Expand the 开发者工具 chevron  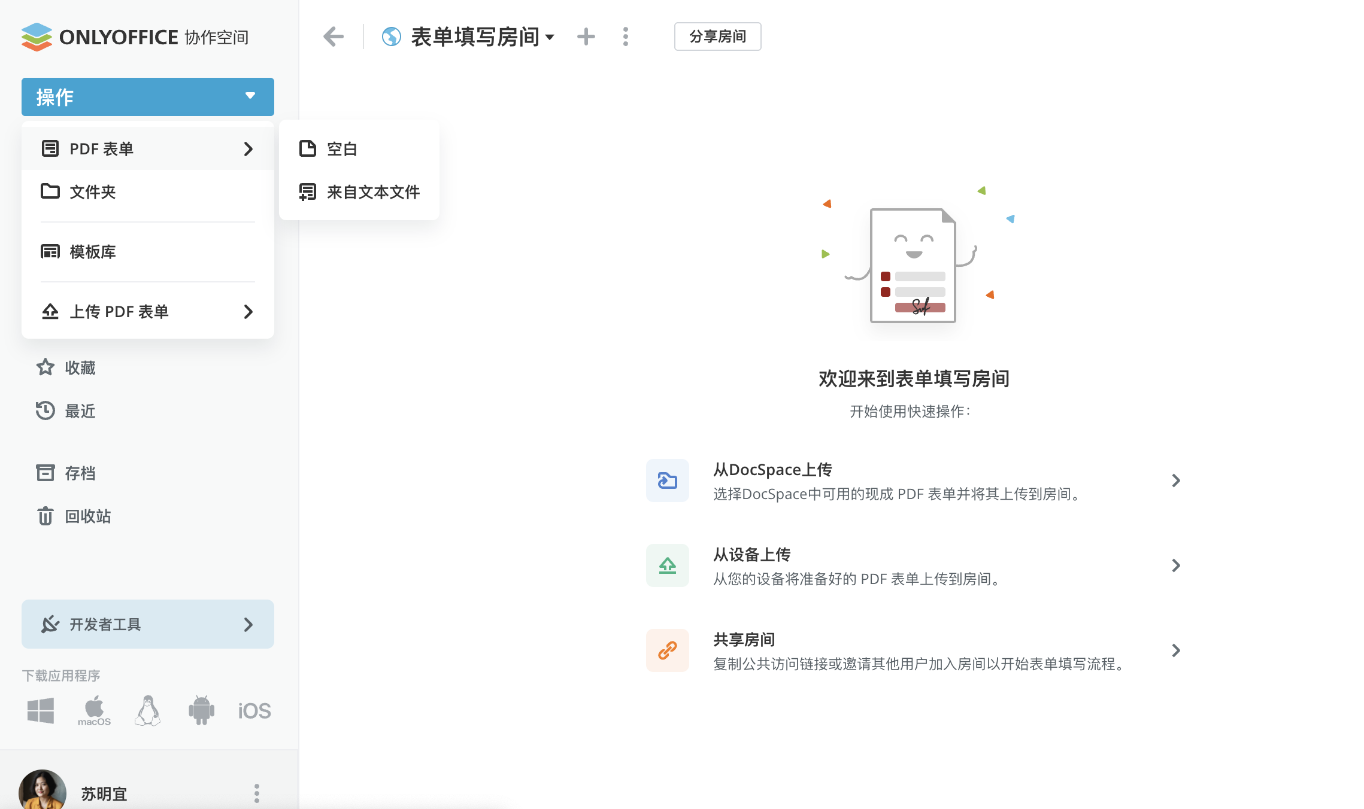pyautogui.click(x=248, y=624)
